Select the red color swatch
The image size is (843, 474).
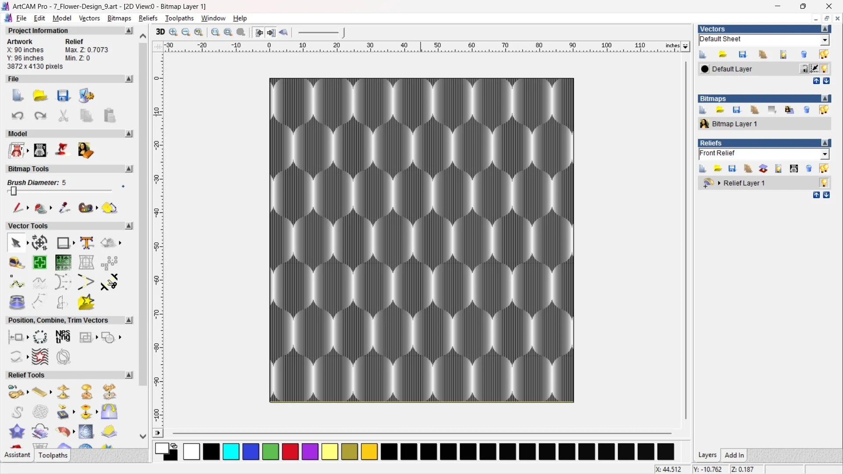click(x=290, y=452)
